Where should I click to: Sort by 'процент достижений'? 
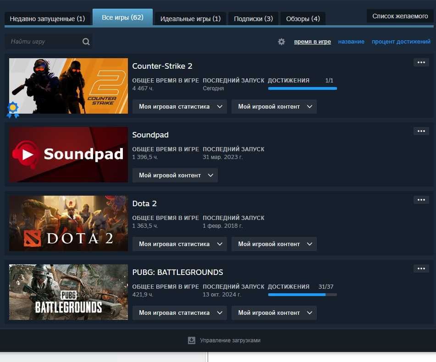coord(401,42)
